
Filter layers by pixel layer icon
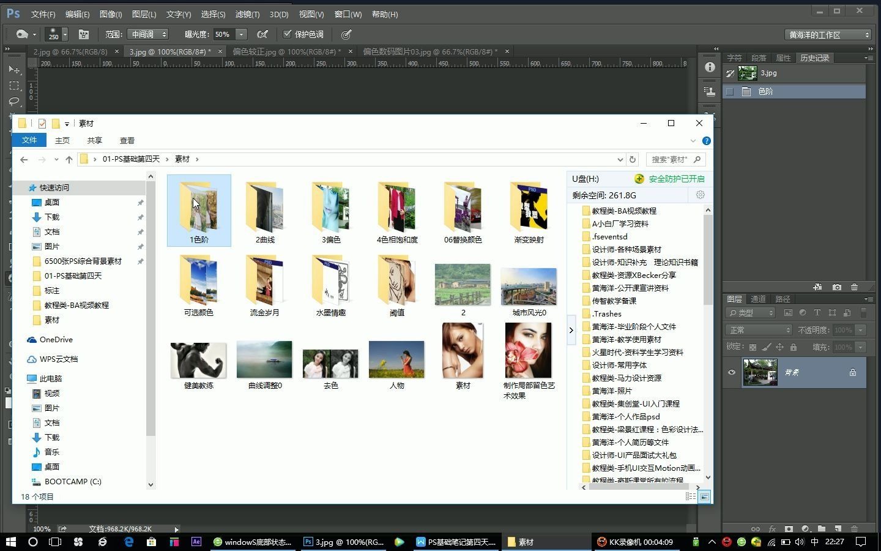click(x=788, y=313)
